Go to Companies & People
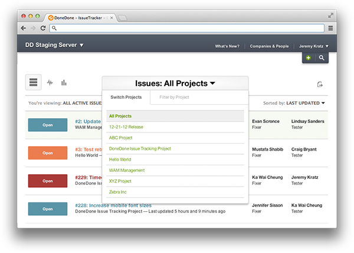The width and height of the screenshot is (354, 253). [x=269, y=46]
